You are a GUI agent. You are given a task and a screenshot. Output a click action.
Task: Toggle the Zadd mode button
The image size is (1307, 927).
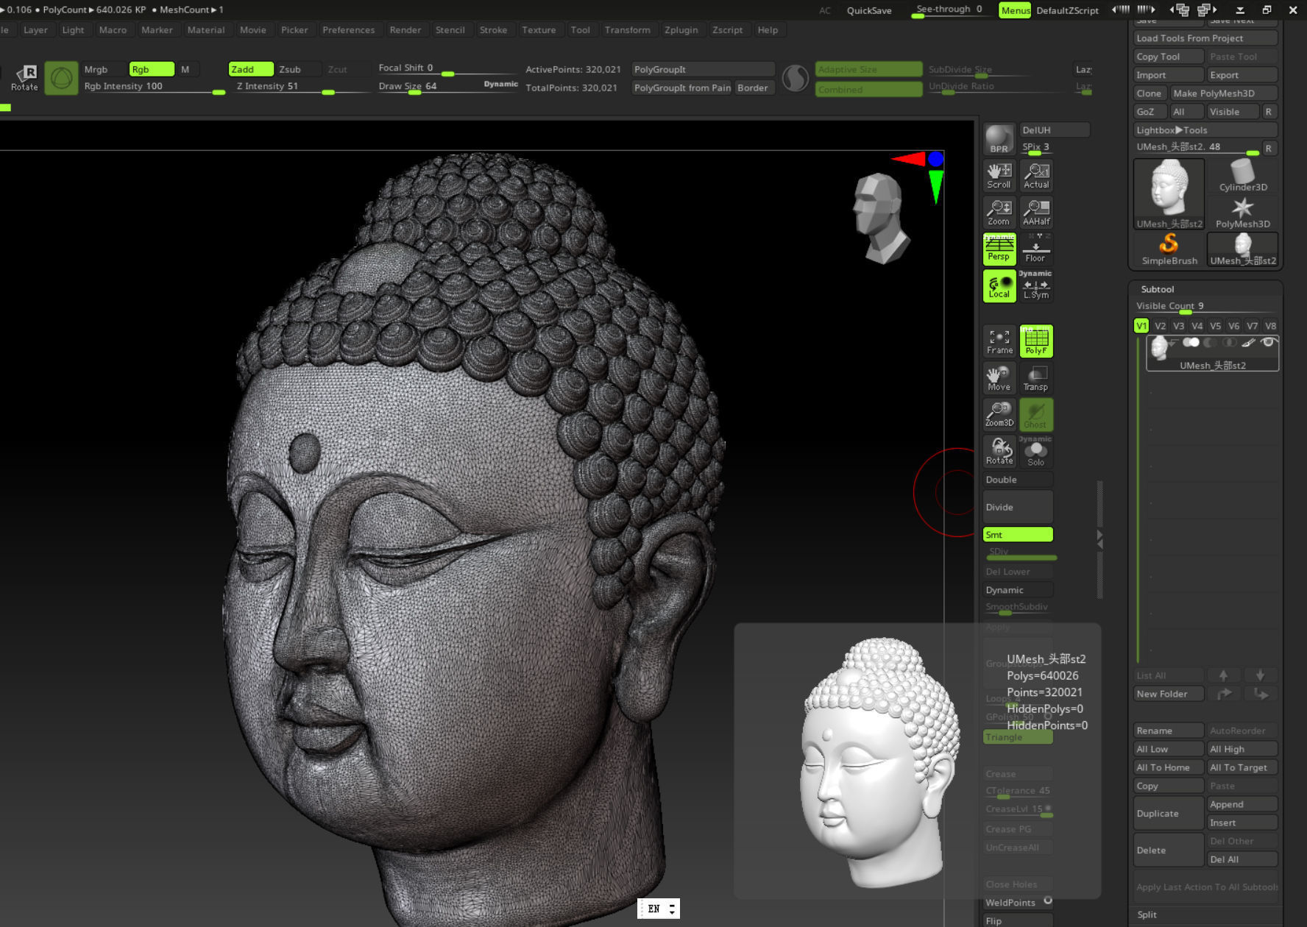(x=251, y=69)
